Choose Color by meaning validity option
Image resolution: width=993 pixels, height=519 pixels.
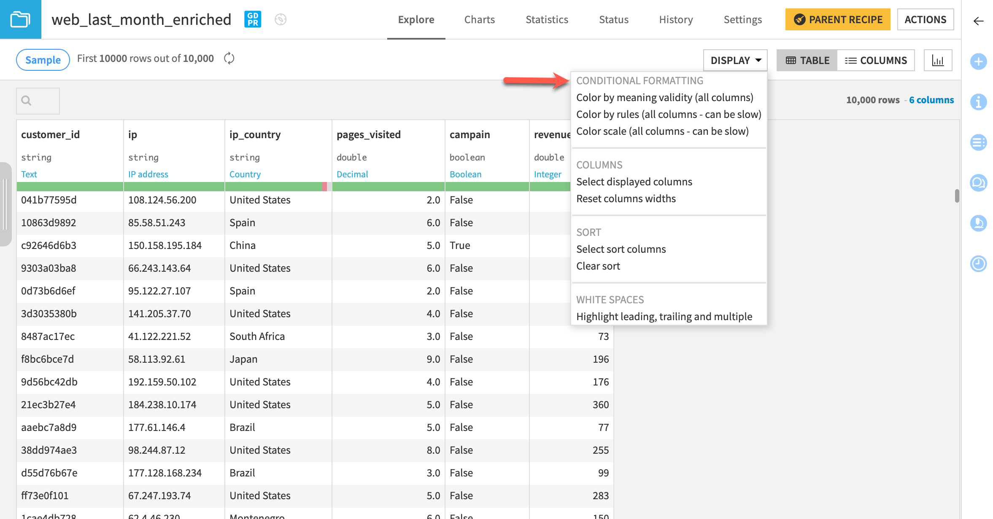(665, 98)
